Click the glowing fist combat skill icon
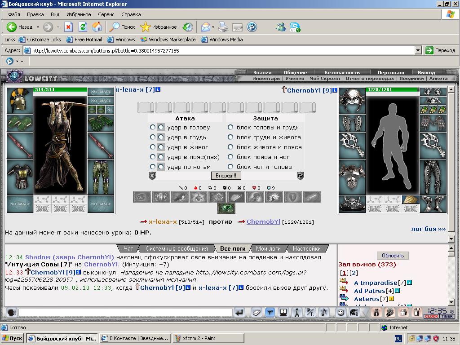The width and height of the screenshot is (460, 345). point(274,197)
